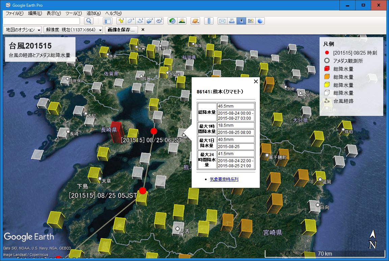Click the 唐津 station marker
This screenshot has height=261, width=389.
(x=108, y=54)
